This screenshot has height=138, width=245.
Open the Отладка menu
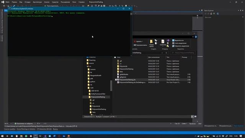pos(28,2)
